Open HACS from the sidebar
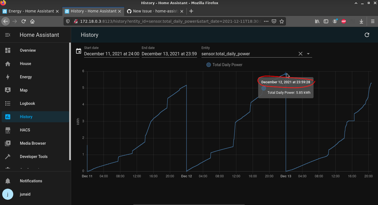The width and height of the screenshot is (378, 205). (x=25, y=130)
